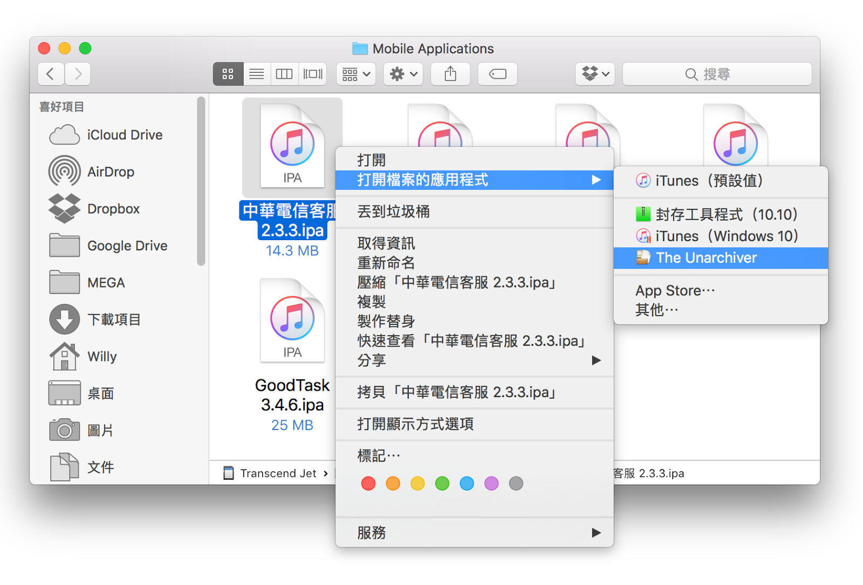Choose 重新命名 in the context menu
The width and height of the screenshot is (863, 585).
pos(474,263)
